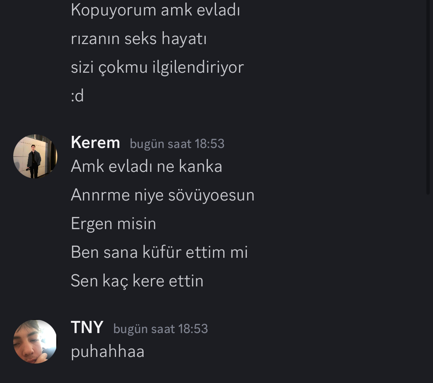Click the word 'sövüyoesun'
Image resolution: width=433 pixels, height=383 pixels.
pos(211,195)
